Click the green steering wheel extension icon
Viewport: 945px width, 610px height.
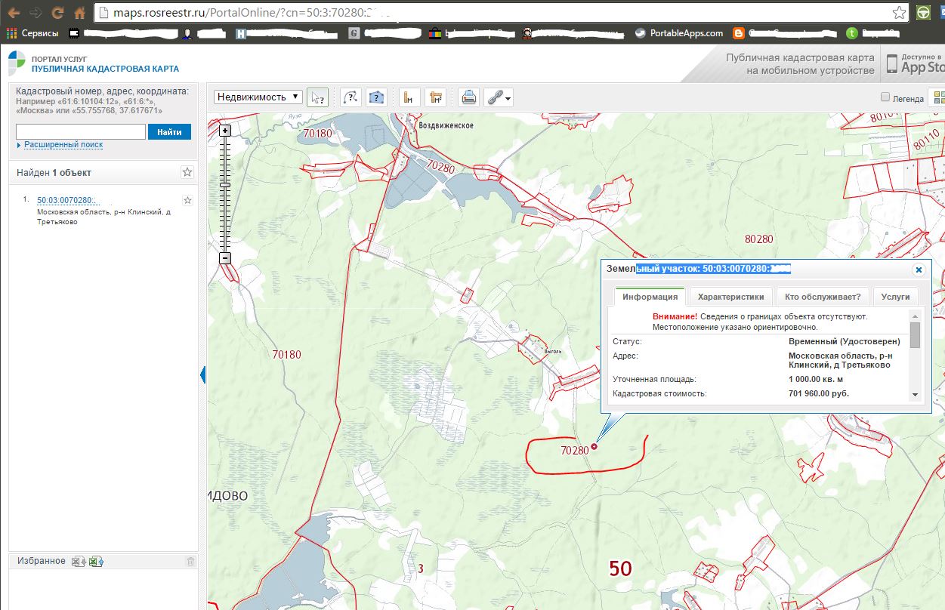point(923,13)
